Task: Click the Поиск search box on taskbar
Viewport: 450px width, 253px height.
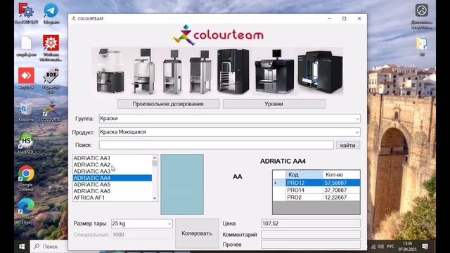Action: click(49, 247)
